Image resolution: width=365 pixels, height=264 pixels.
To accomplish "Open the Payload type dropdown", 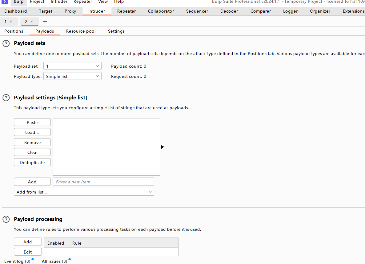I will [x=72, y=76].
